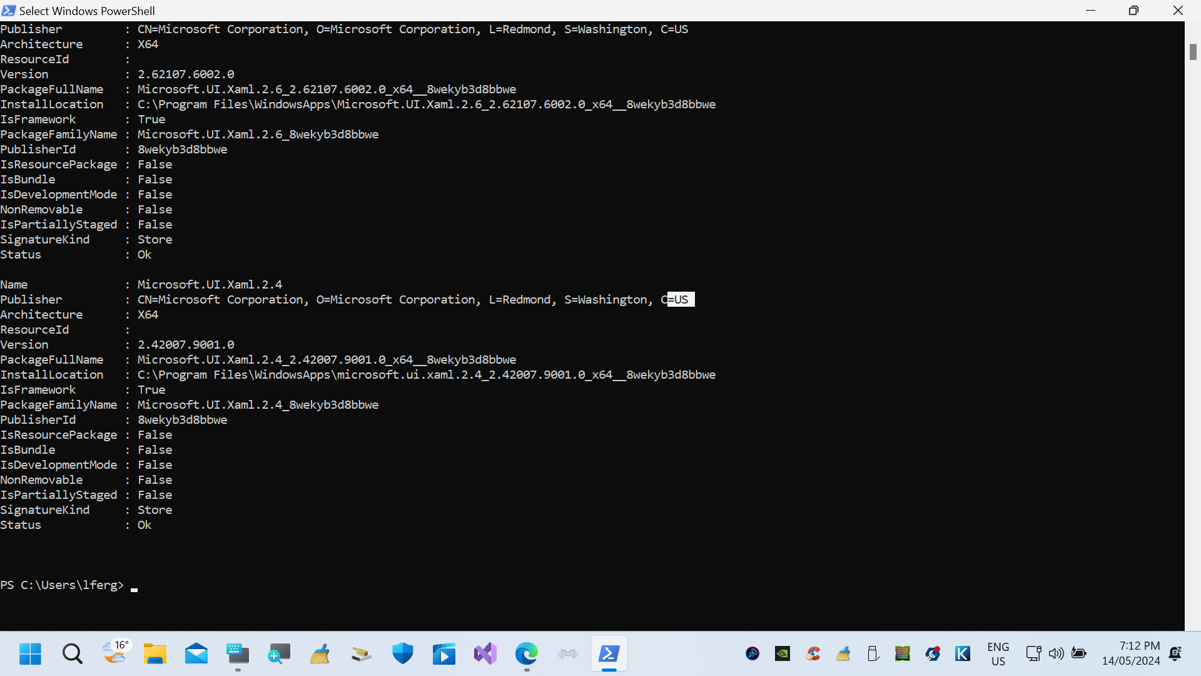Viewport: 1201px width, 676px height.
Task: Open the magnifier screen app on taskbar
Action: [x=279, y=654]
